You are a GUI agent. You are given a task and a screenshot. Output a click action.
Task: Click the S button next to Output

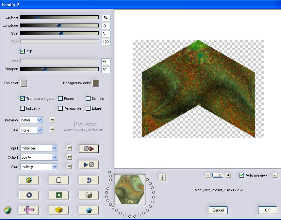coord(69,157)
